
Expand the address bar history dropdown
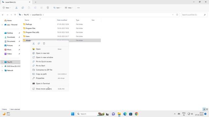(x=173, y=15)
